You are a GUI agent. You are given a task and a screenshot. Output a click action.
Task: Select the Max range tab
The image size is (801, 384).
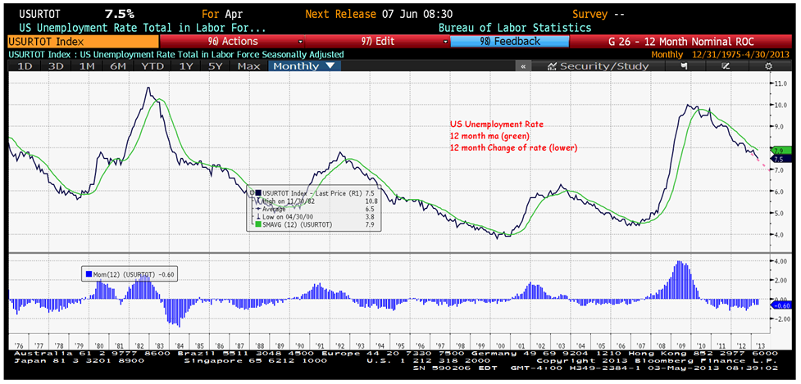tap(248, 66)
